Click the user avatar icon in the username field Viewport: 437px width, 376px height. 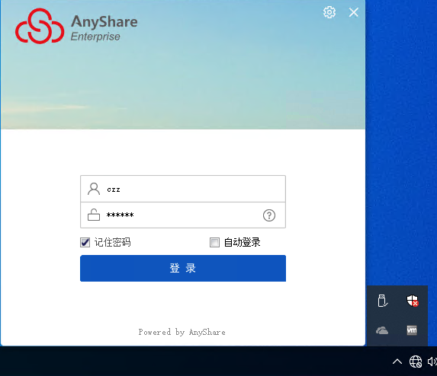click(x=94, y=189)
